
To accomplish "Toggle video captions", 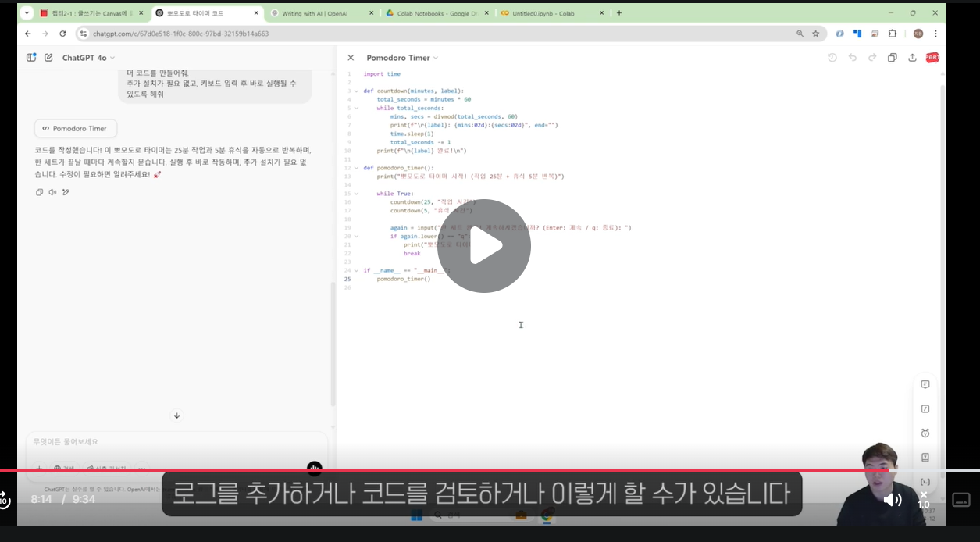I will click(x=961, y=500).
